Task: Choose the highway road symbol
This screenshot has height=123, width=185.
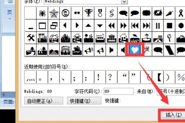Action: click(x=158, y=38)
